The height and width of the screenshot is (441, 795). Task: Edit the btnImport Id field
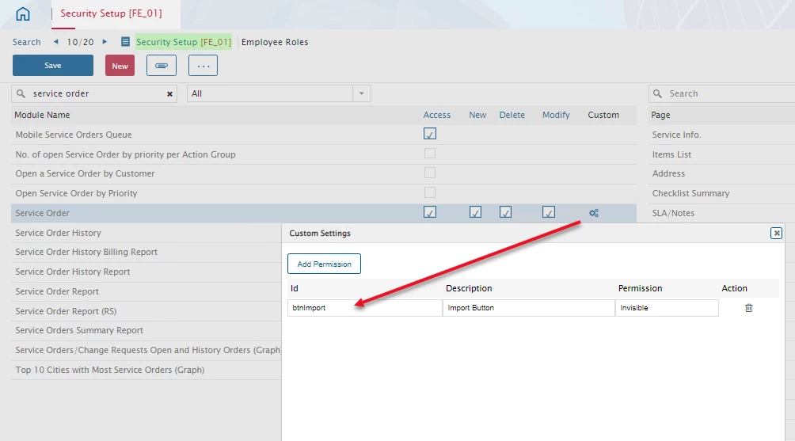pyautogui.click(x=365, y=308)
